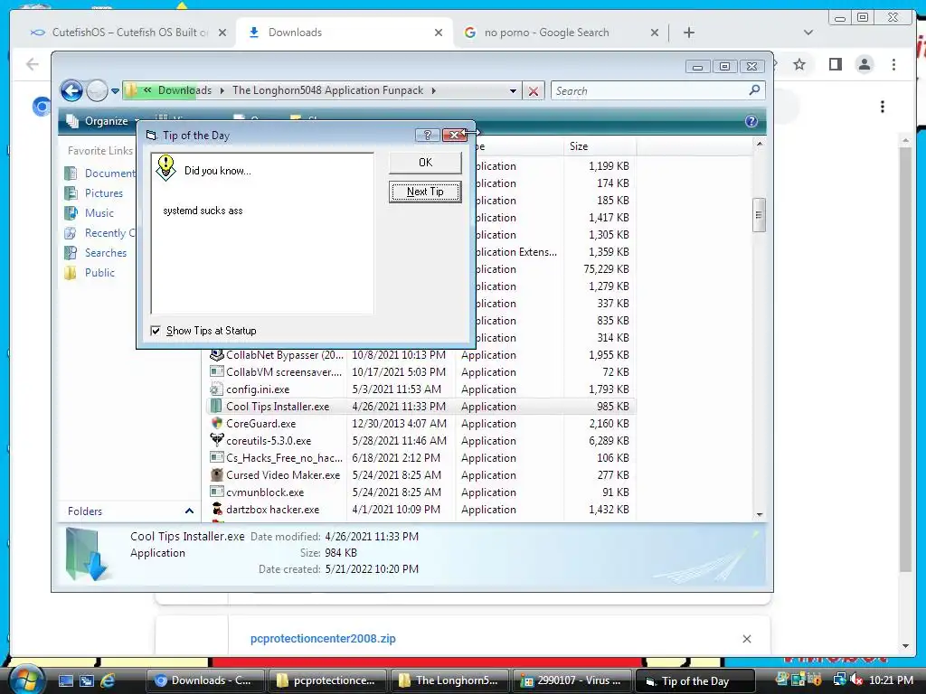Bookmark this page with star icon

tap(799, 64)
